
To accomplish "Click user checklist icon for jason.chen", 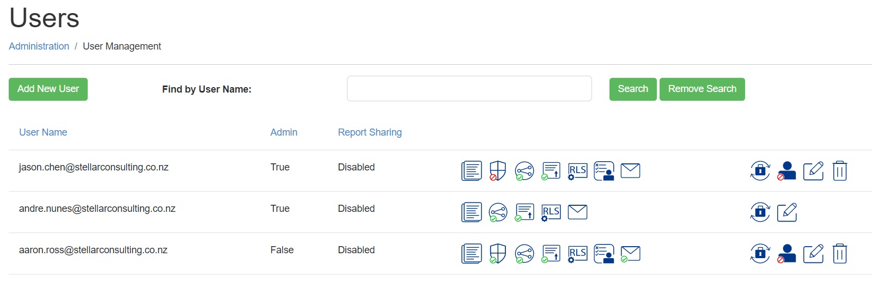I will pyautogui.click(x=604, y=171).
